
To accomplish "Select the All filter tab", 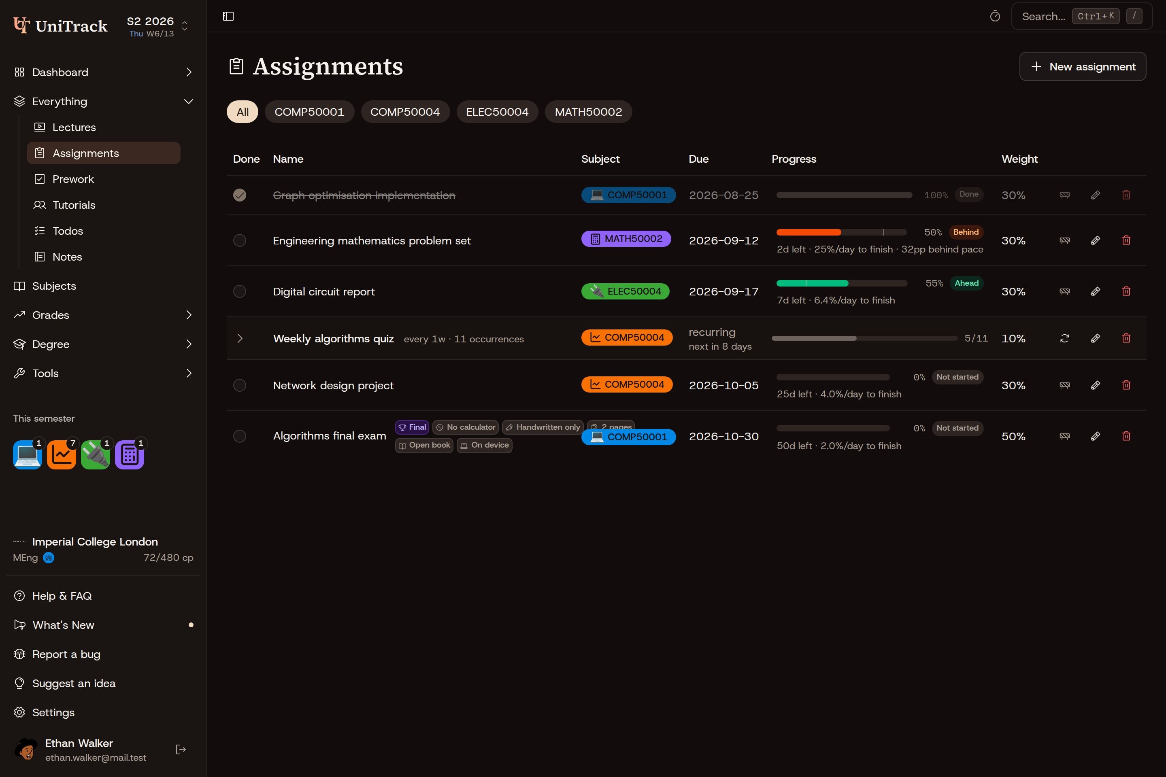I will pyautogui.click(x=243, y=112).
